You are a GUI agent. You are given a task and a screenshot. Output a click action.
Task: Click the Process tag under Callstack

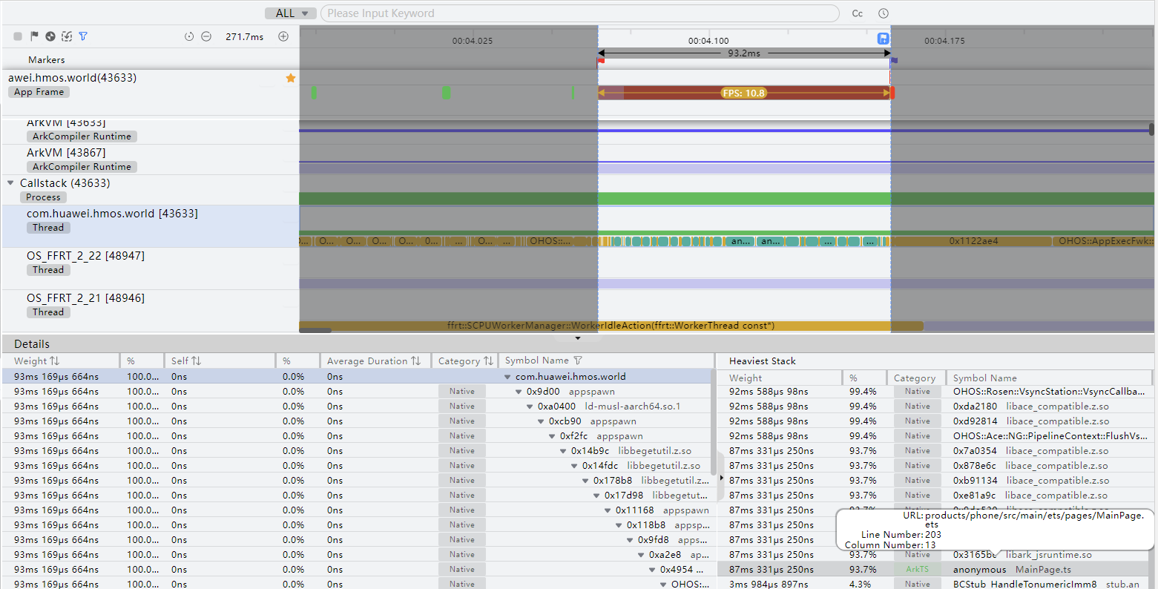[x=43, y=197]
